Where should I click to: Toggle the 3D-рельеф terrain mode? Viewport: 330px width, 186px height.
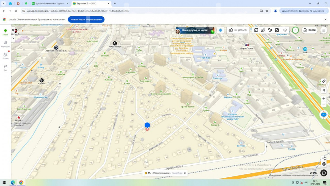pos(238,30)
